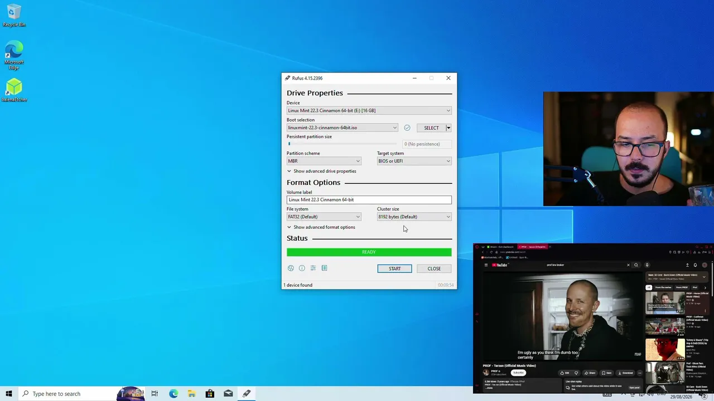
Task: Click the persistence size value field
Action: click(x=427, y=144)
